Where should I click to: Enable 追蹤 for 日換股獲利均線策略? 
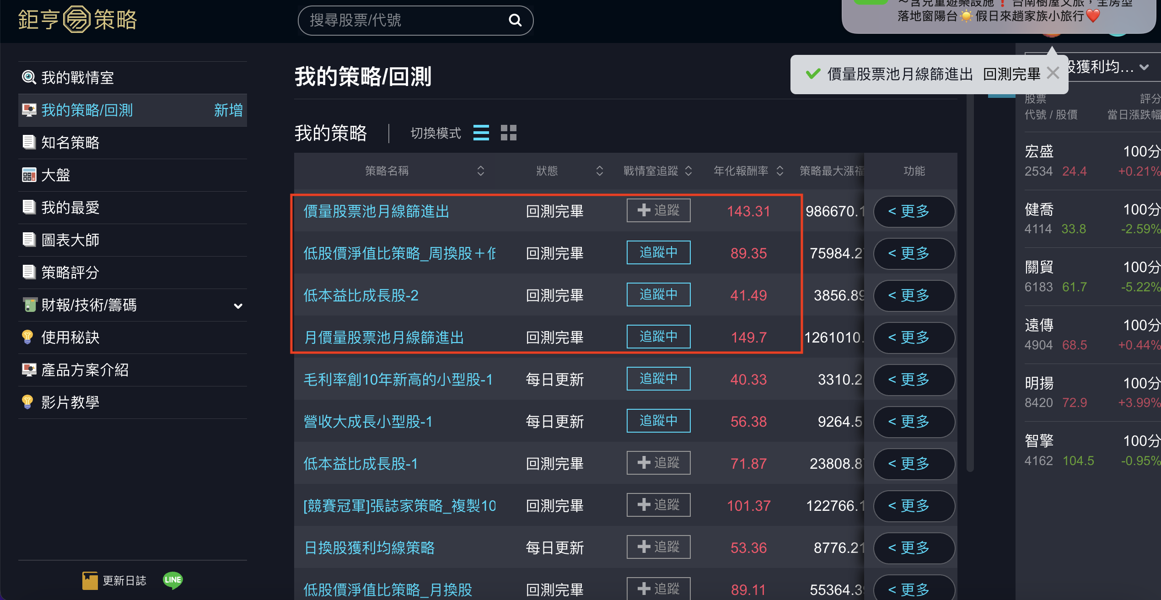pos(658,547)
